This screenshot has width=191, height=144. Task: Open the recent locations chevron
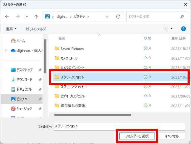(x=27, y=17)
